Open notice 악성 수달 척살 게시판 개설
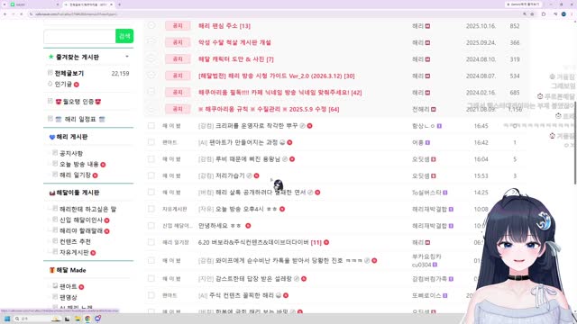Viewport: 577px width, 324px height. click(234, 42)
